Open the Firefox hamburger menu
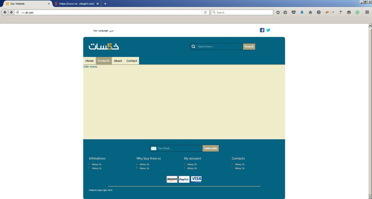This screenshot has height=199, width=372. [367, 12]
